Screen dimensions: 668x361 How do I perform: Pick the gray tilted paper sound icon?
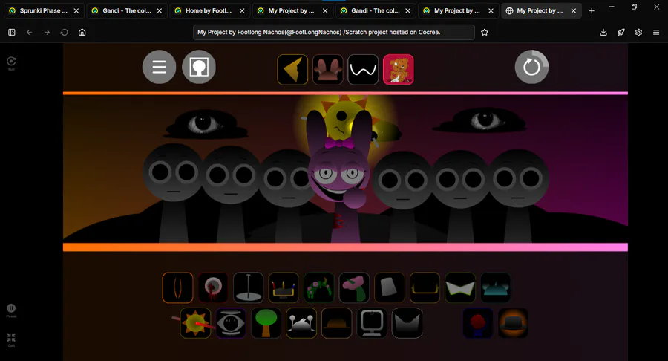coord(390,287)
